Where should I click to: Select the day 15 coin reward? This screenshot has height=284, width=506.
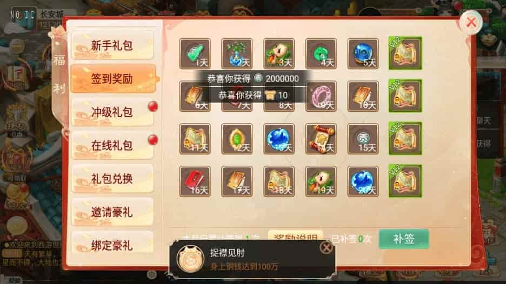click(x=363, y=139)
